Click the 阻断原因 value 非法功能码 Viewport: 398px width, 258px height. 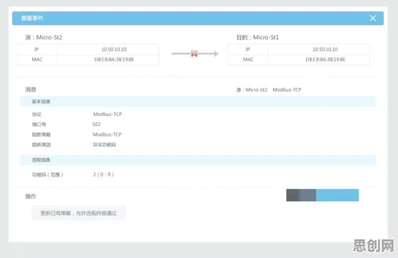point(104,145)
